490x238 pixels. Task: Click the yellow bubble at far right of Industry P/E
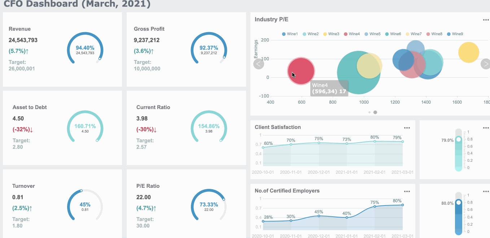pos(469,52)
